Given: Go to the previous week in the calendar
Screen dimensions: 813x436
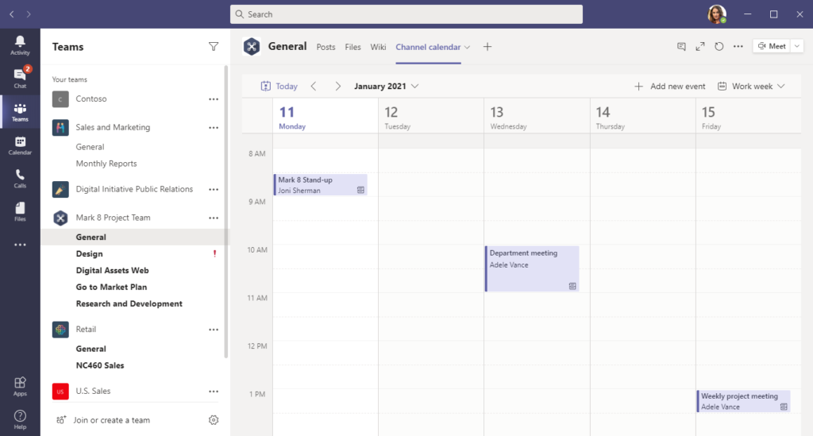Looking at the screenshot, I should click(314, 86).
